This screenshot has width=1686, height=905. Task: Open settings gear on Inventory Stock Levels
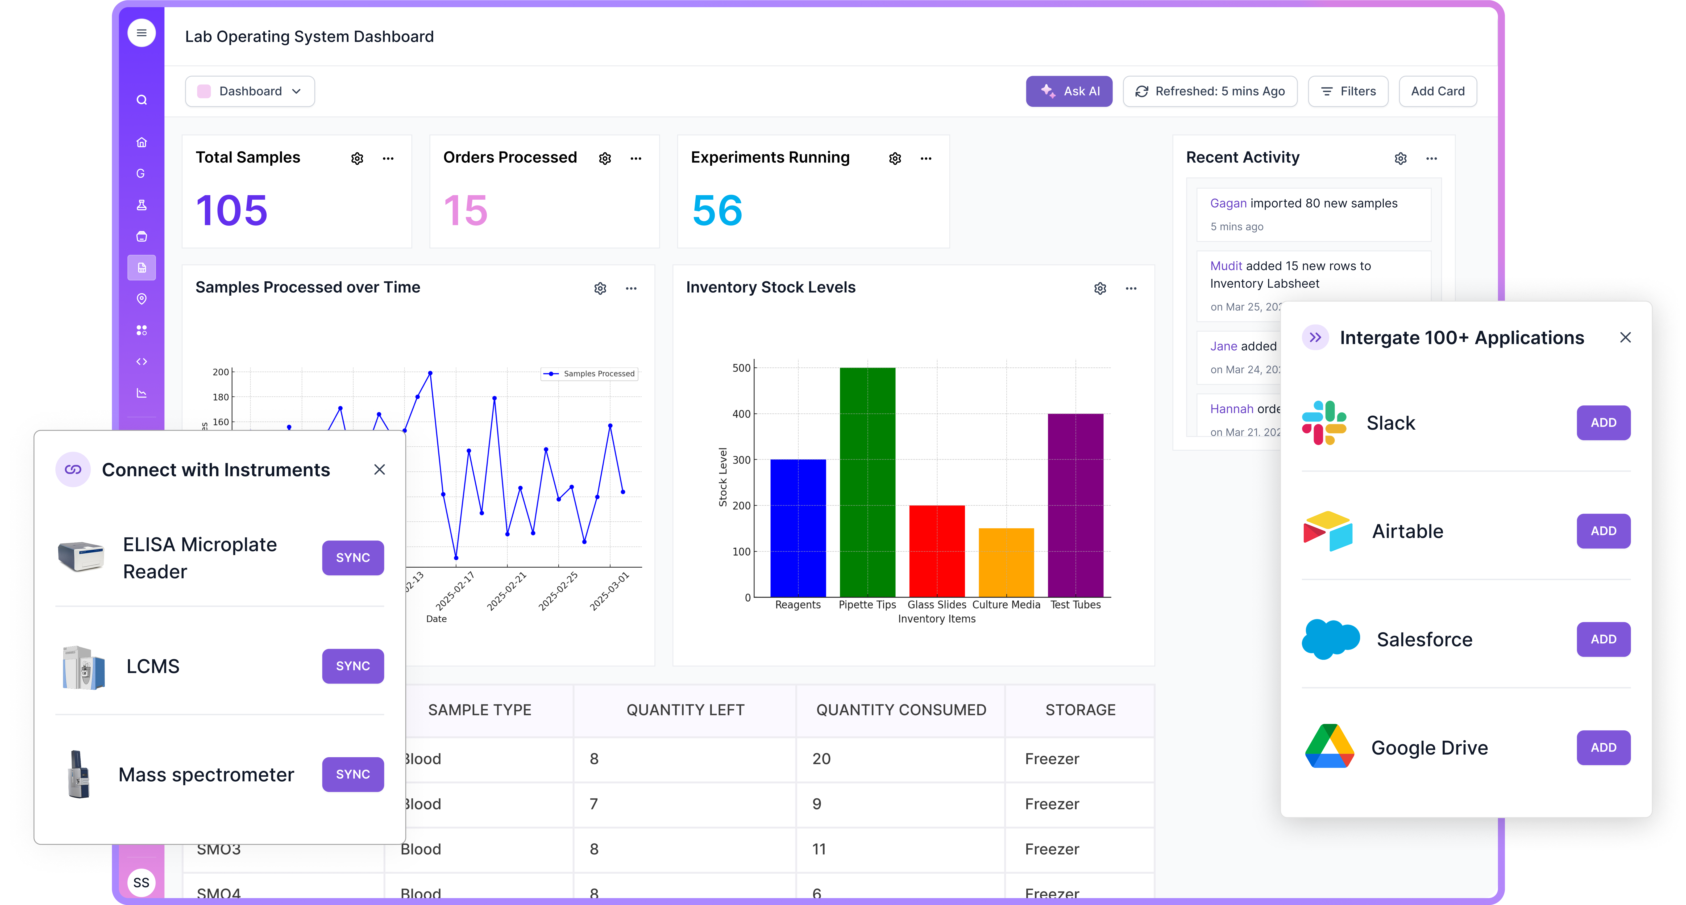pos(1100,288)
